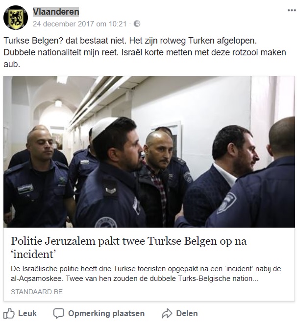Click the truncated ellipsis ending the article description
Screen dimensions: 297x325
tap(255, 279)
